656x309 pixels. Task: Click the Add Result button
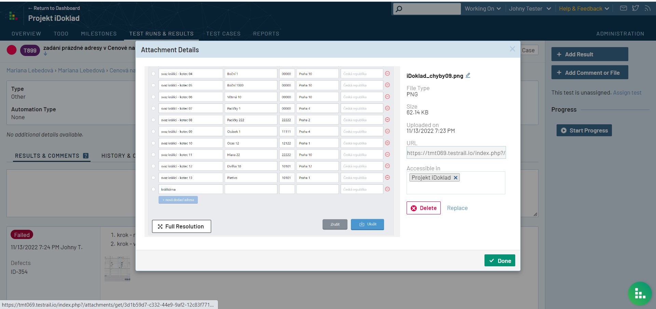pyautogui.click(x=590, y=54)
